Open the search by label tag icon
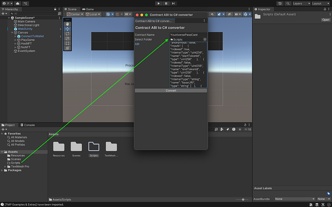 228,130
